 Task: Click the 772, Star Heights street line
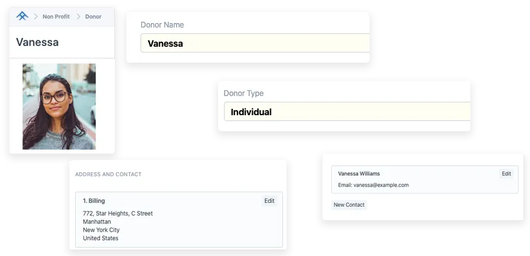[x=118, y=213]
